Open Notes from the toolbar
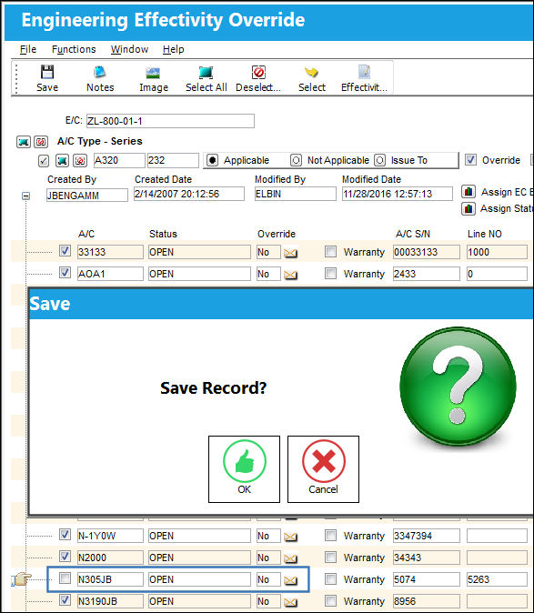 tap(100, 78)
